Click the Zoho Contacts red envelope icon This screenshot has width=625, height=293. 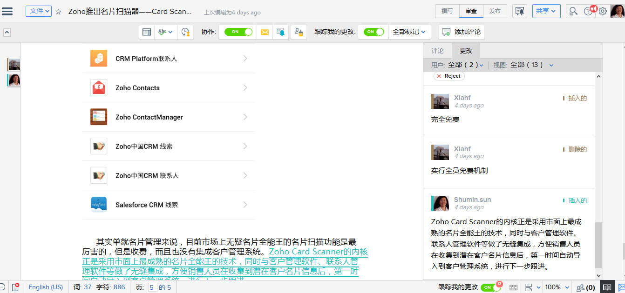pos(99,88)
